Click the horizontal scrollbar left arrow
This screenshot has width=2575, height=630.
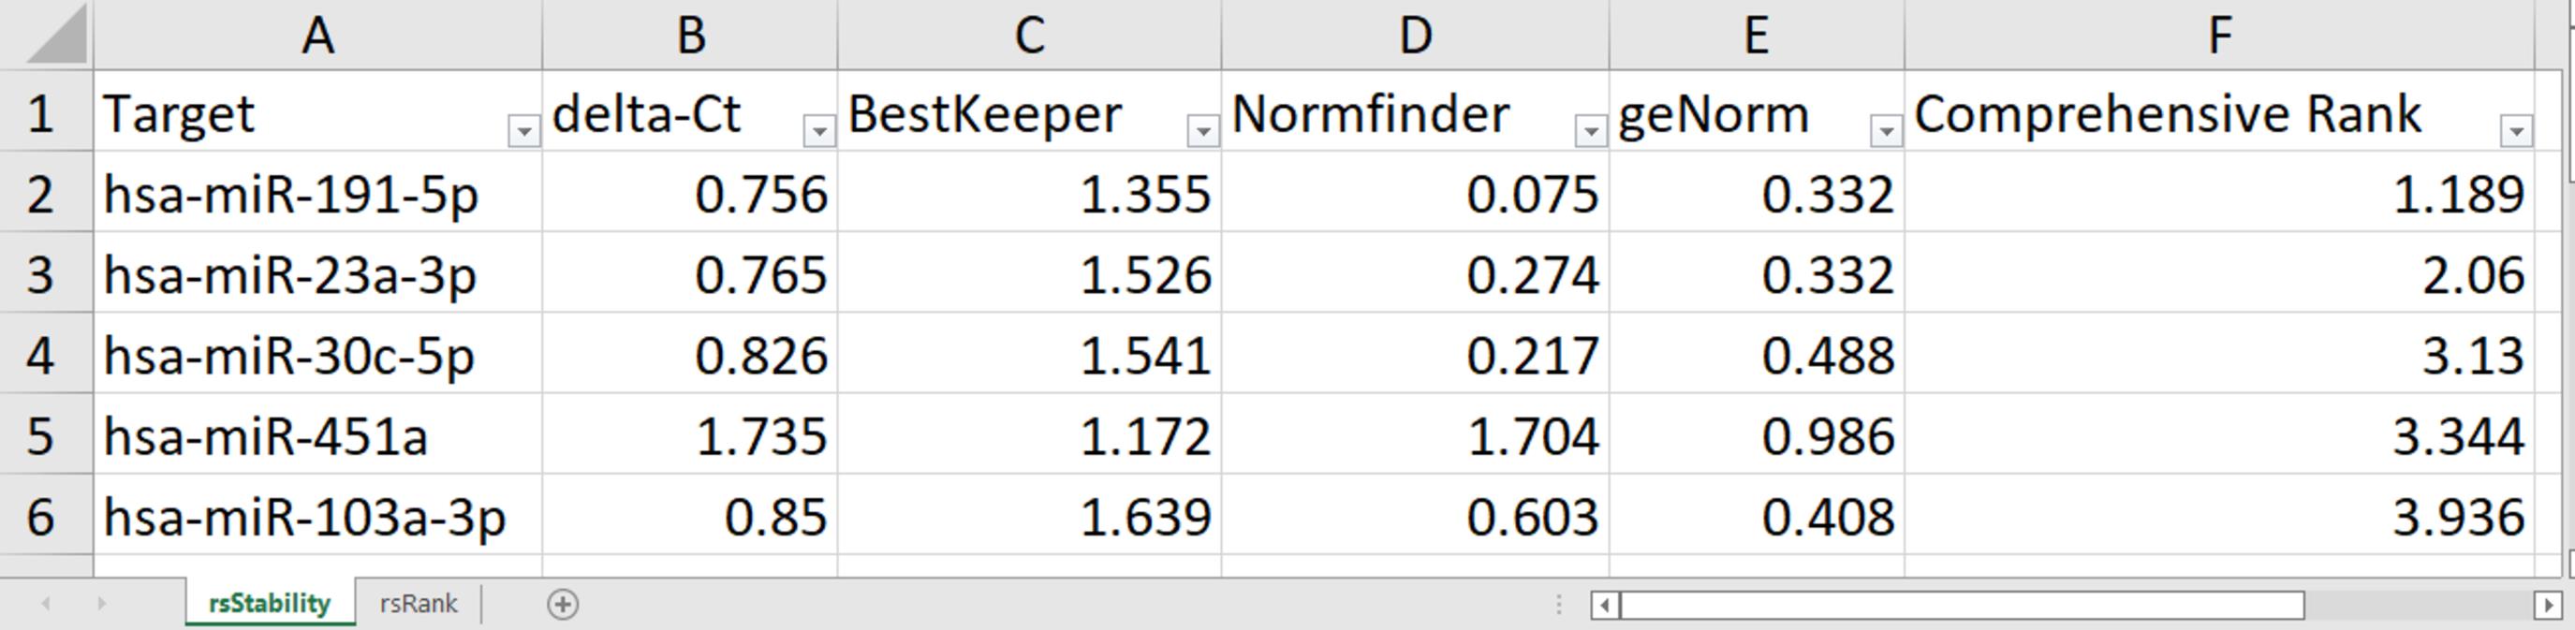(x=1605, y=605)
